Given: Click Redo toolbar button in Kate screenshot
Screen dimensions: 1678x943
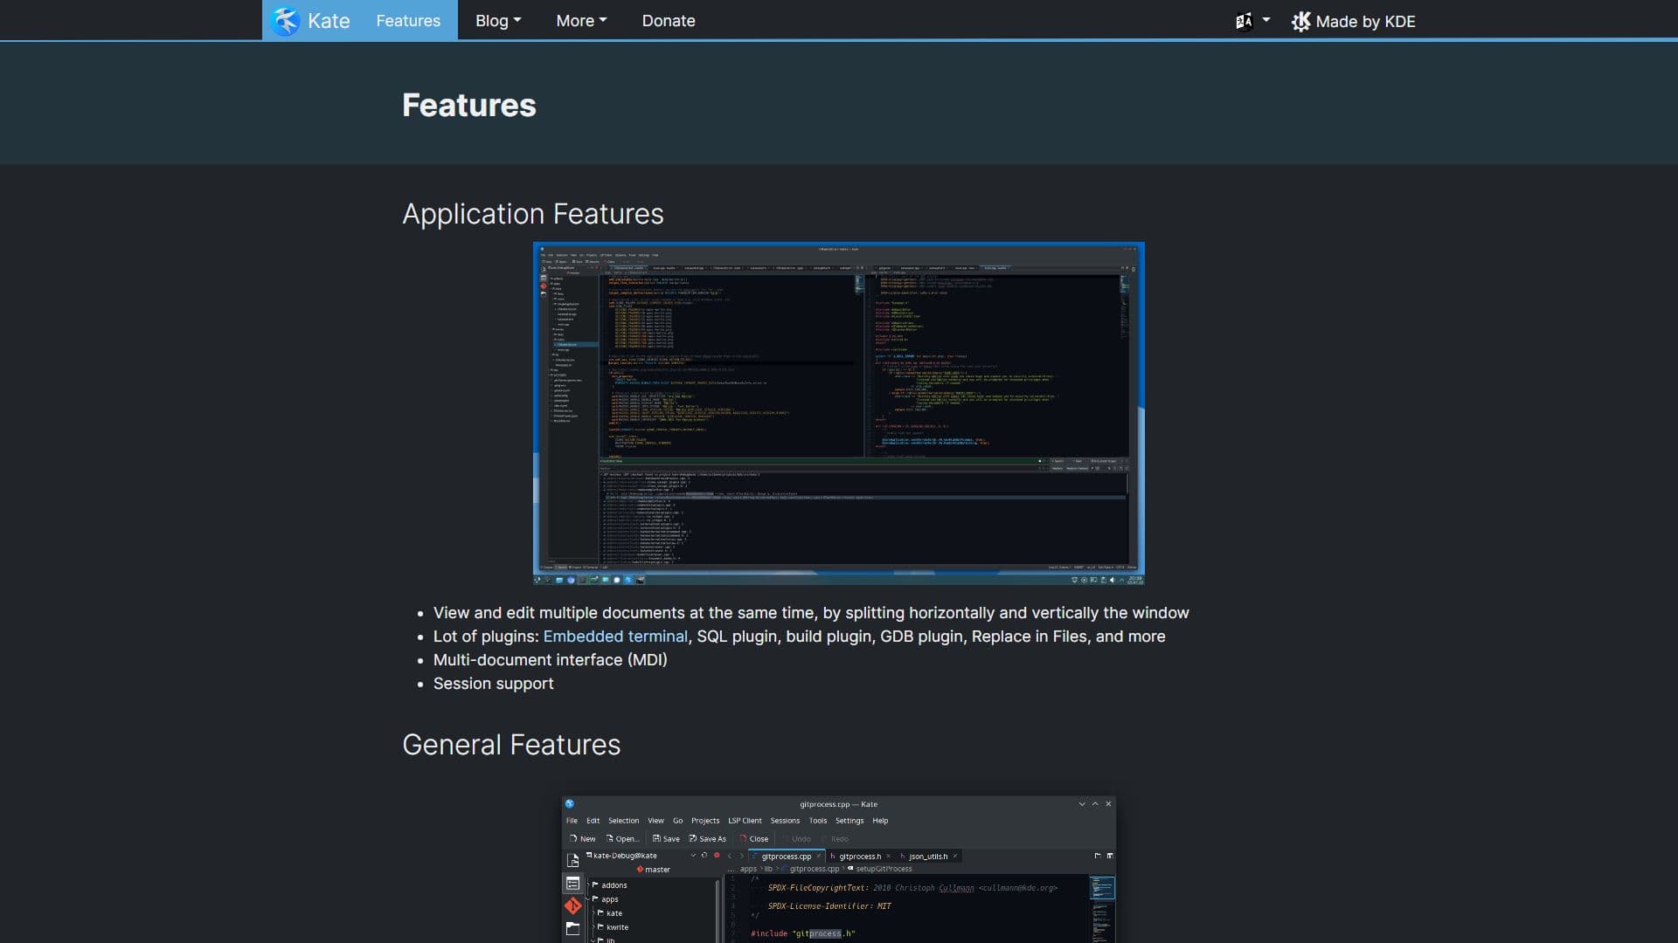Looking at the screenshot, I should [835, 839].
